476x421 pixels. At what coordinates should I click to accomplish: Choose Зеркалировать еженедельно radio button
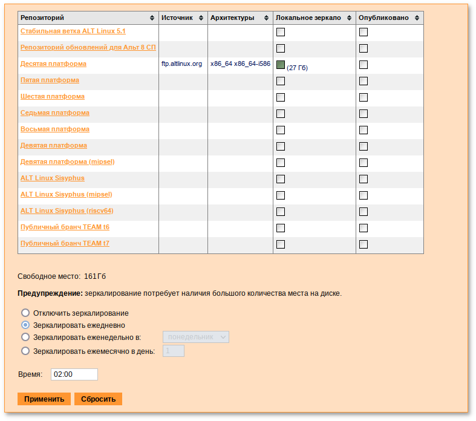25,337
